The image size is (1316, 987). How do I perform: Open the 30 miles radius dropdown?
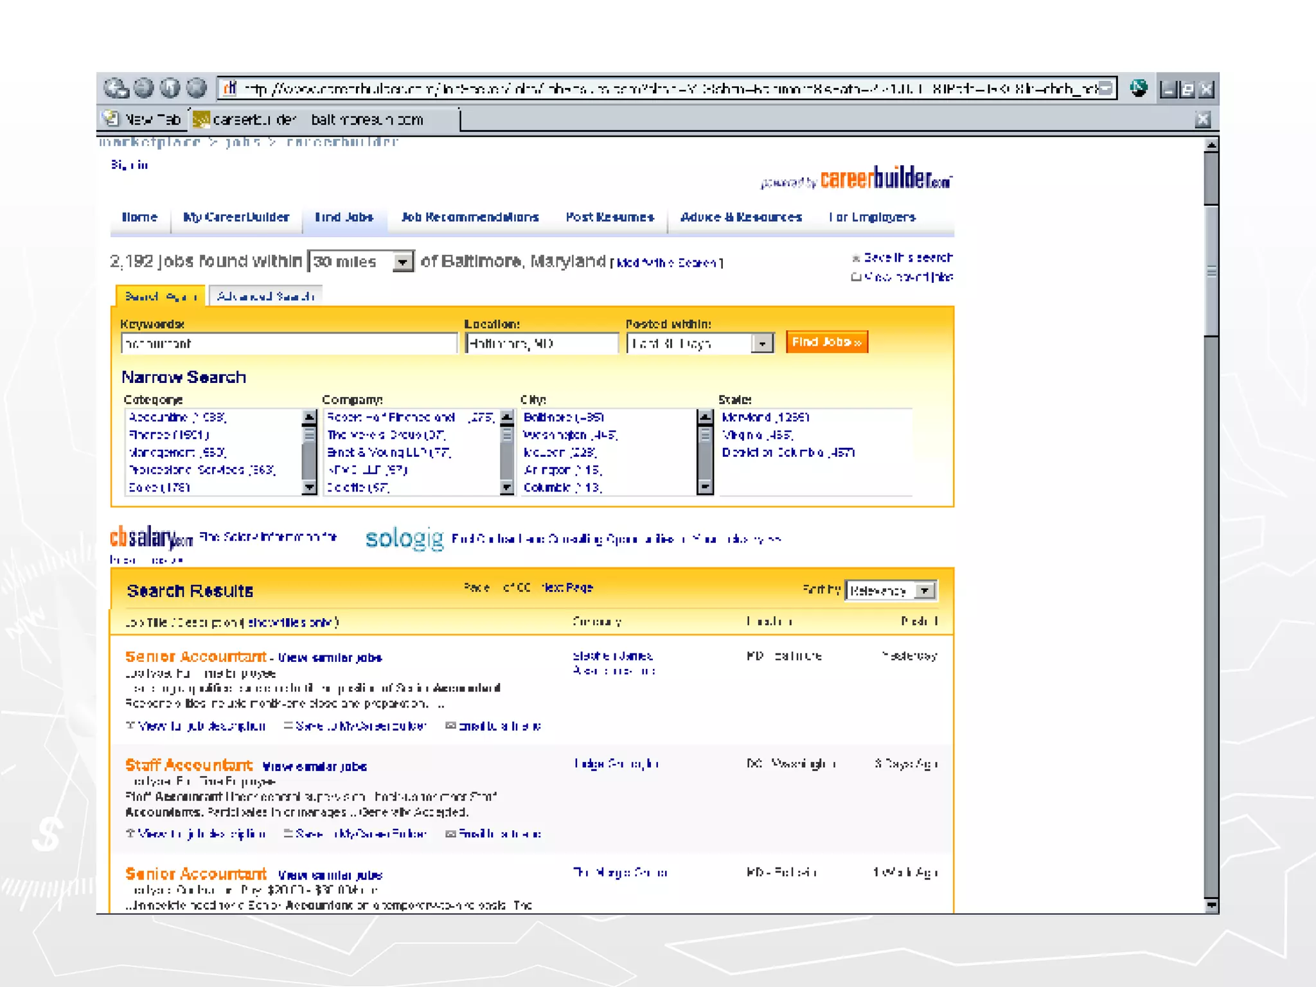403,262
